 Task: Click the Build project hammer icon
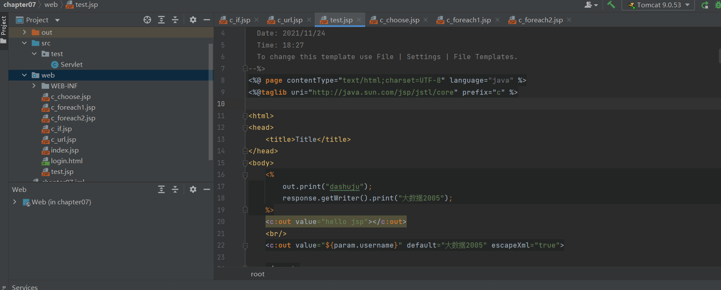pyautogui.click(x=611, y=5)
